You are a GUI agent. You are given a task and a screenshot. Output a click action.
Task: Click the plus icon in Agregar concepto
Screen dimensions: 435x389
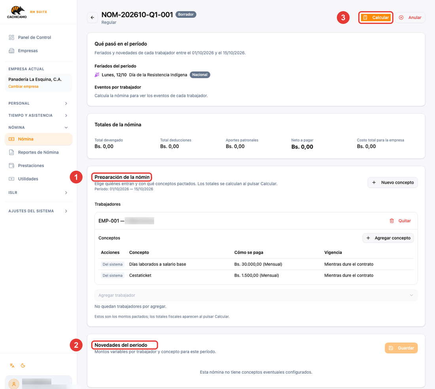[x=368, y=238]
